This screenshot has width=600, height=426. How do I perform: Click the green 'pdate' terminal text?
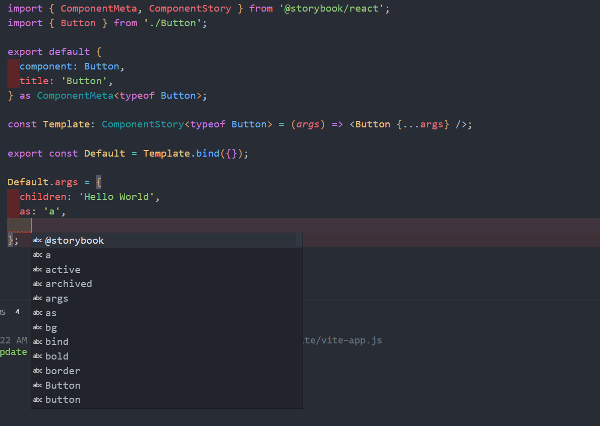coord(14,352)
